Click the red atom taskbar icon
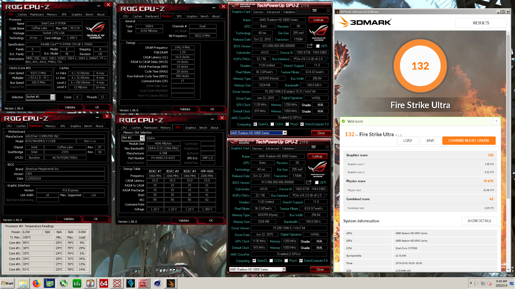 click(117, 283)
